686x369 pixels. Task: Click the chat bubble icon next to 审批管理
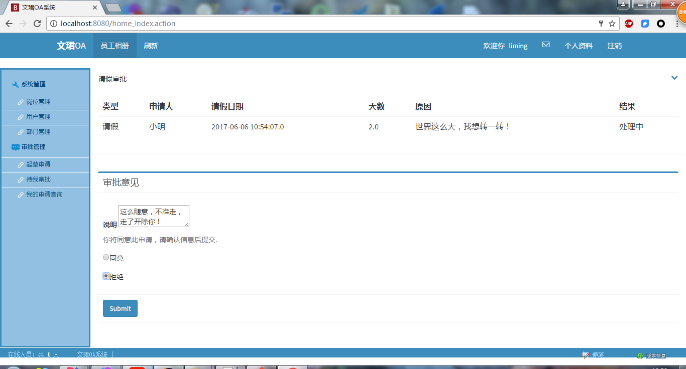(x=16, y=147)
